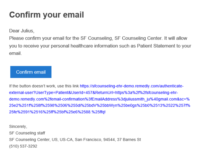The height and width of the screenshot is (158, 205).
Task: Click the Sincerely closing line
Action: pyautogui.click(x=18, y=127)
